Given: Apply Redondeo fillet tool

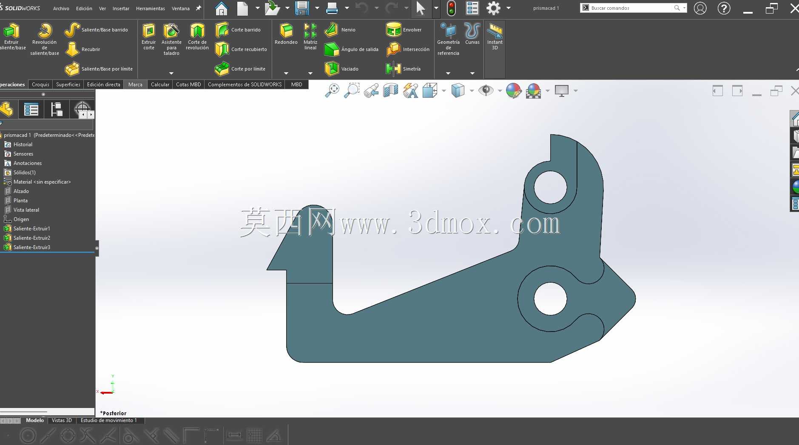Looking at the screenshot, I should [286, 34].
